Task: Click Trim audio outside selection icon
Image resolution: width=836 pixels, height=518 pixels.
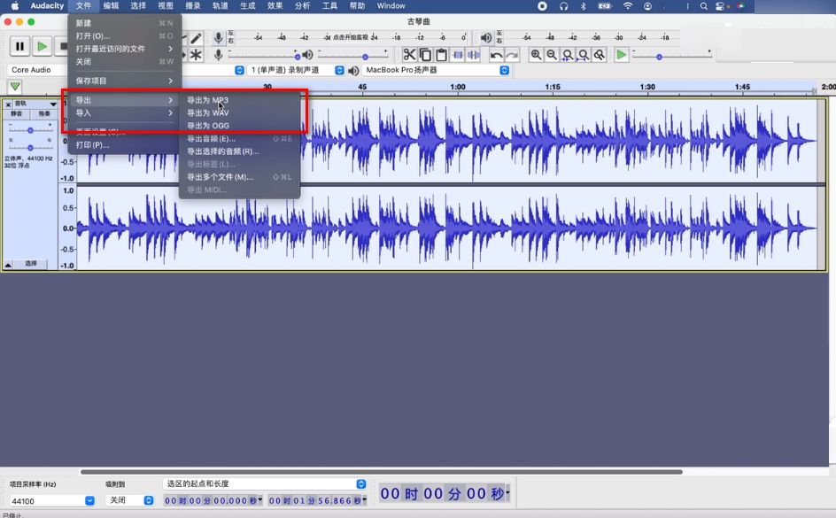Action: coord(458,55)
